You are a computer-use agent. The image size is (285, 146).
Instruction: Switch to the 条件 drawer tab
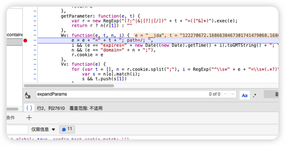click(x=10, y=118)
